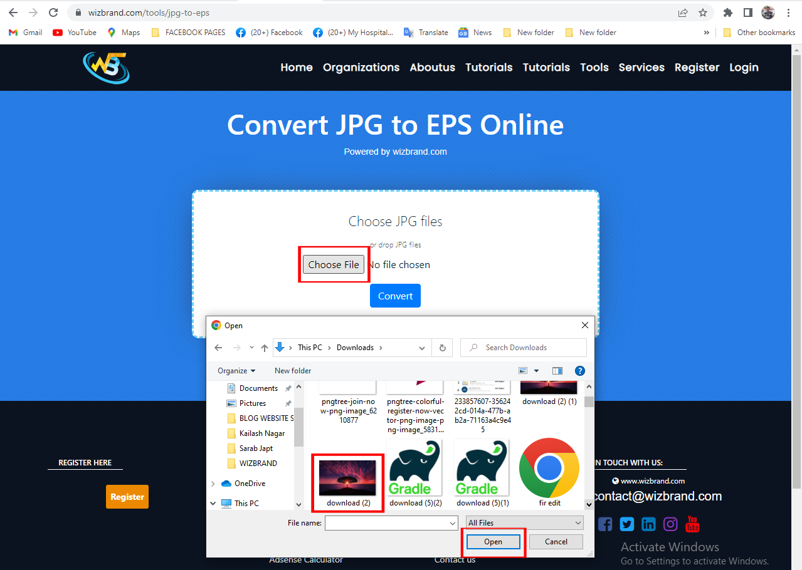The image size is (802, 570).
Task: Click the WizBrand logo
Action: [105, 67]
